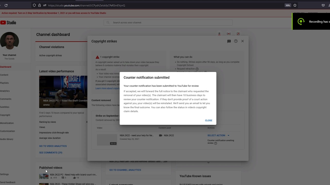
Task: Click SEE COMMENTS (29) link
Action: pyautogui.click(x=51, y=153)
